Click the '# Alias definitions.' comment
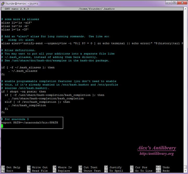Image resolution: width=188 pixels, height=174 pixels. (18, 50)
